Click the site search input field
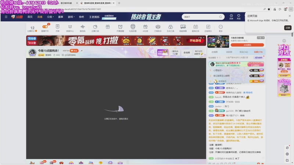The image size is (294, 165). [x=201, y=17]
